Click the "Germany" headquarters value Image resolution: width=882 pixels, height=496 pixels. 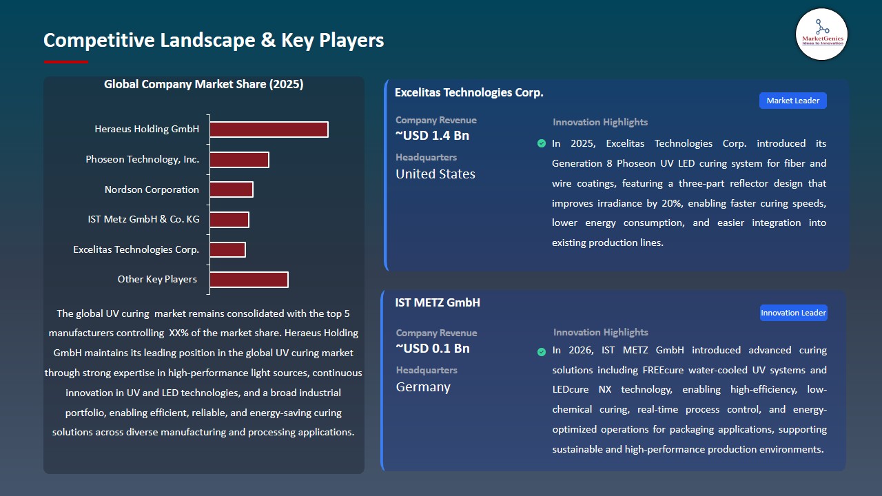point(423,387)
